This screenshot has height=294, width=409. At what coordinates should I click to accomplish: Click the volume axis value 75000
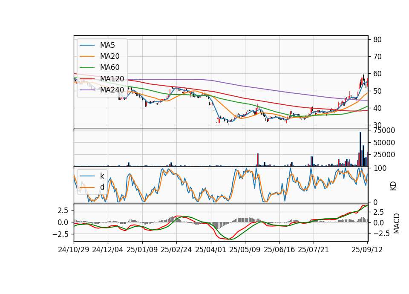tap(384, 130)
